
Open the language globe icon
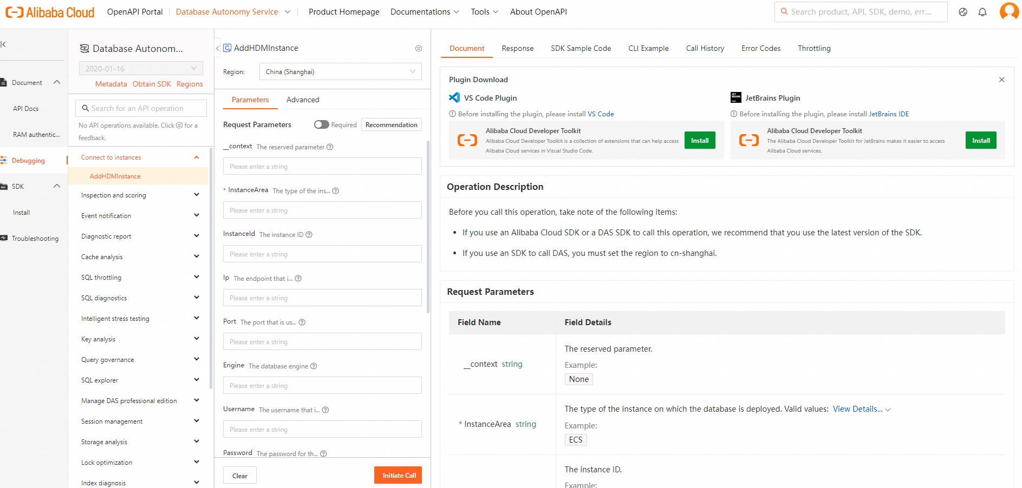[963, 12]
